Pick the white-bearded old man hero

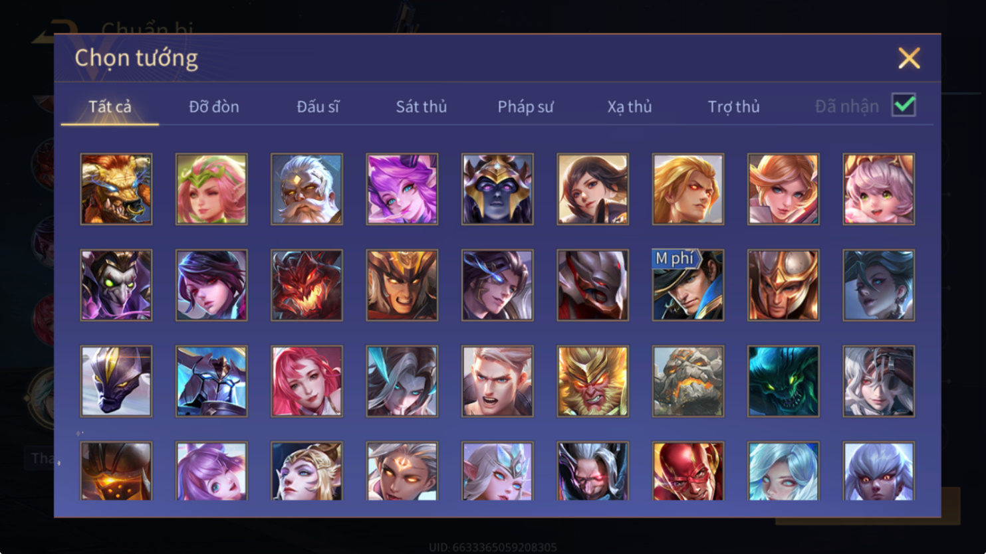pos(307,189)
